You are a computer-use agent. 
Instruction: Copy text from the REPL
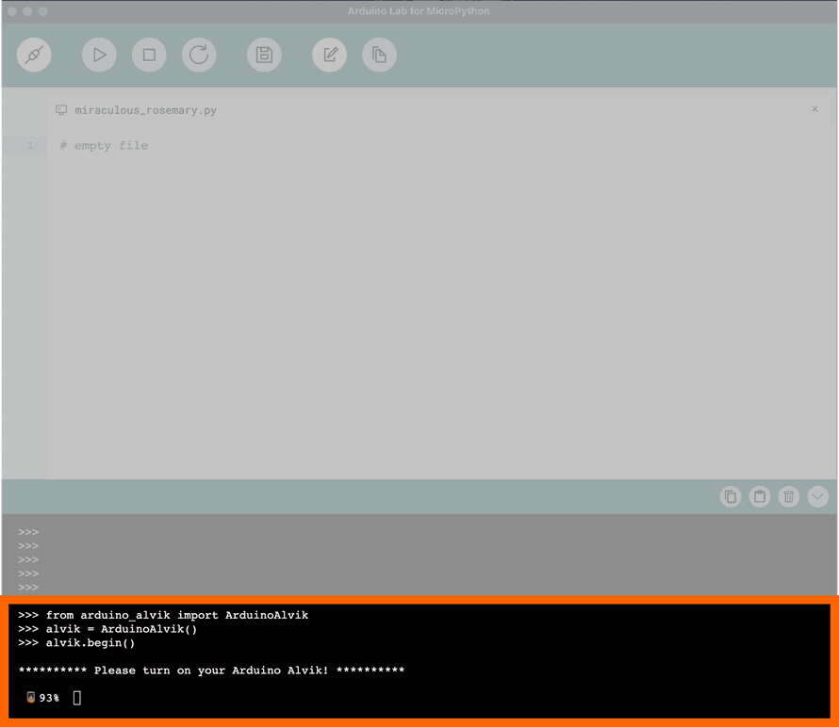click(731, 496)
